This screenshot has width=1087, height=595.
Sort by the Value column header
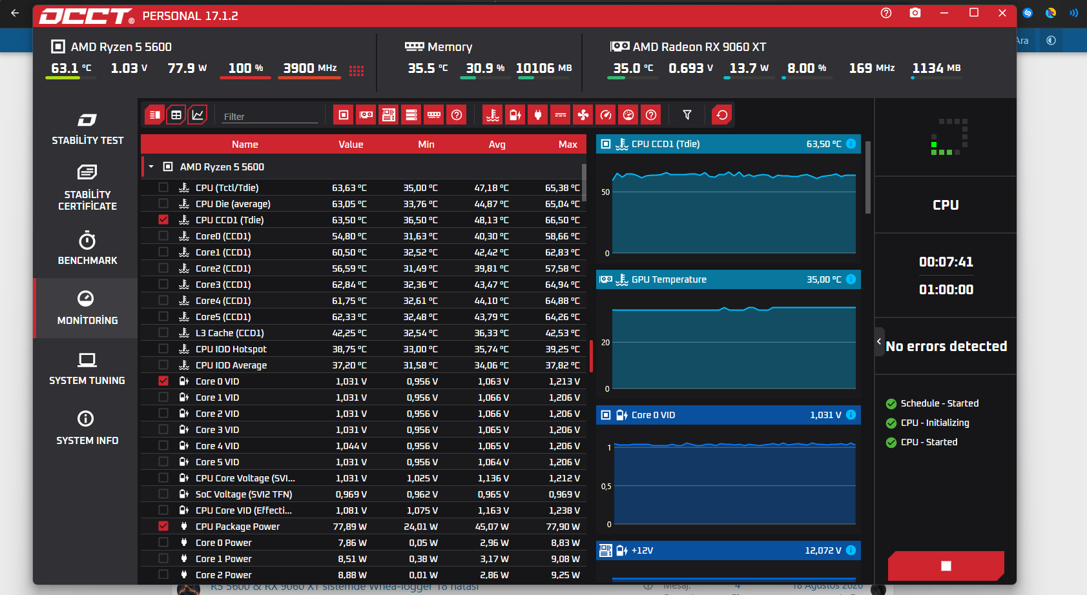coord(351,145)
